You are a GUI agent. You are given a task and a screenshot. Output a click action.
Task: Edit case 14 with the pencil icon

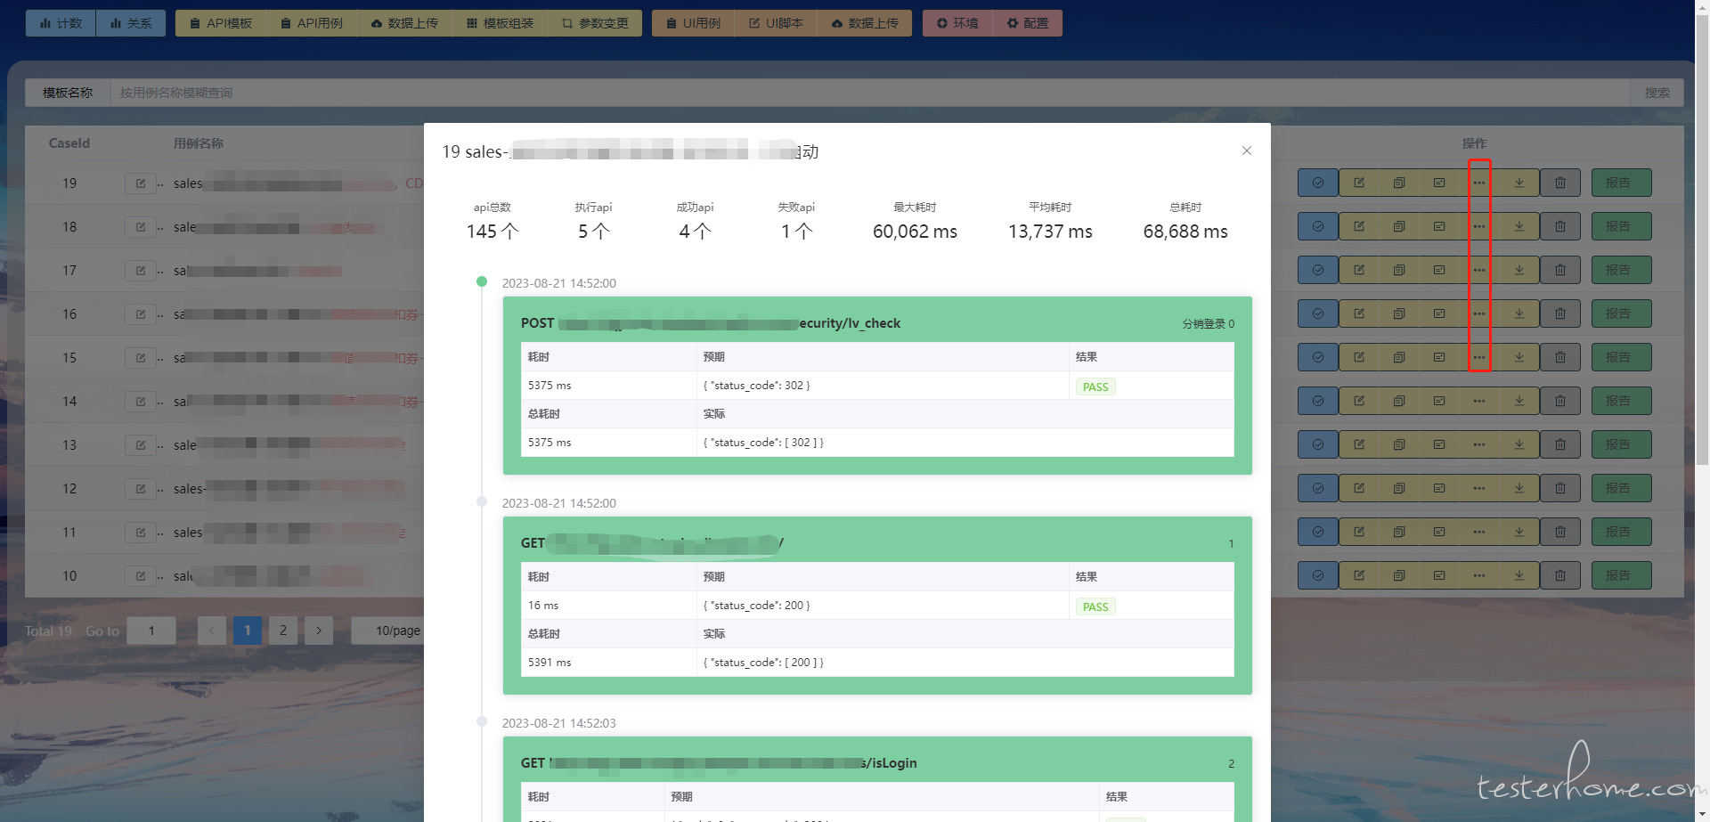pyautogui.click(x=1359, y=401)
